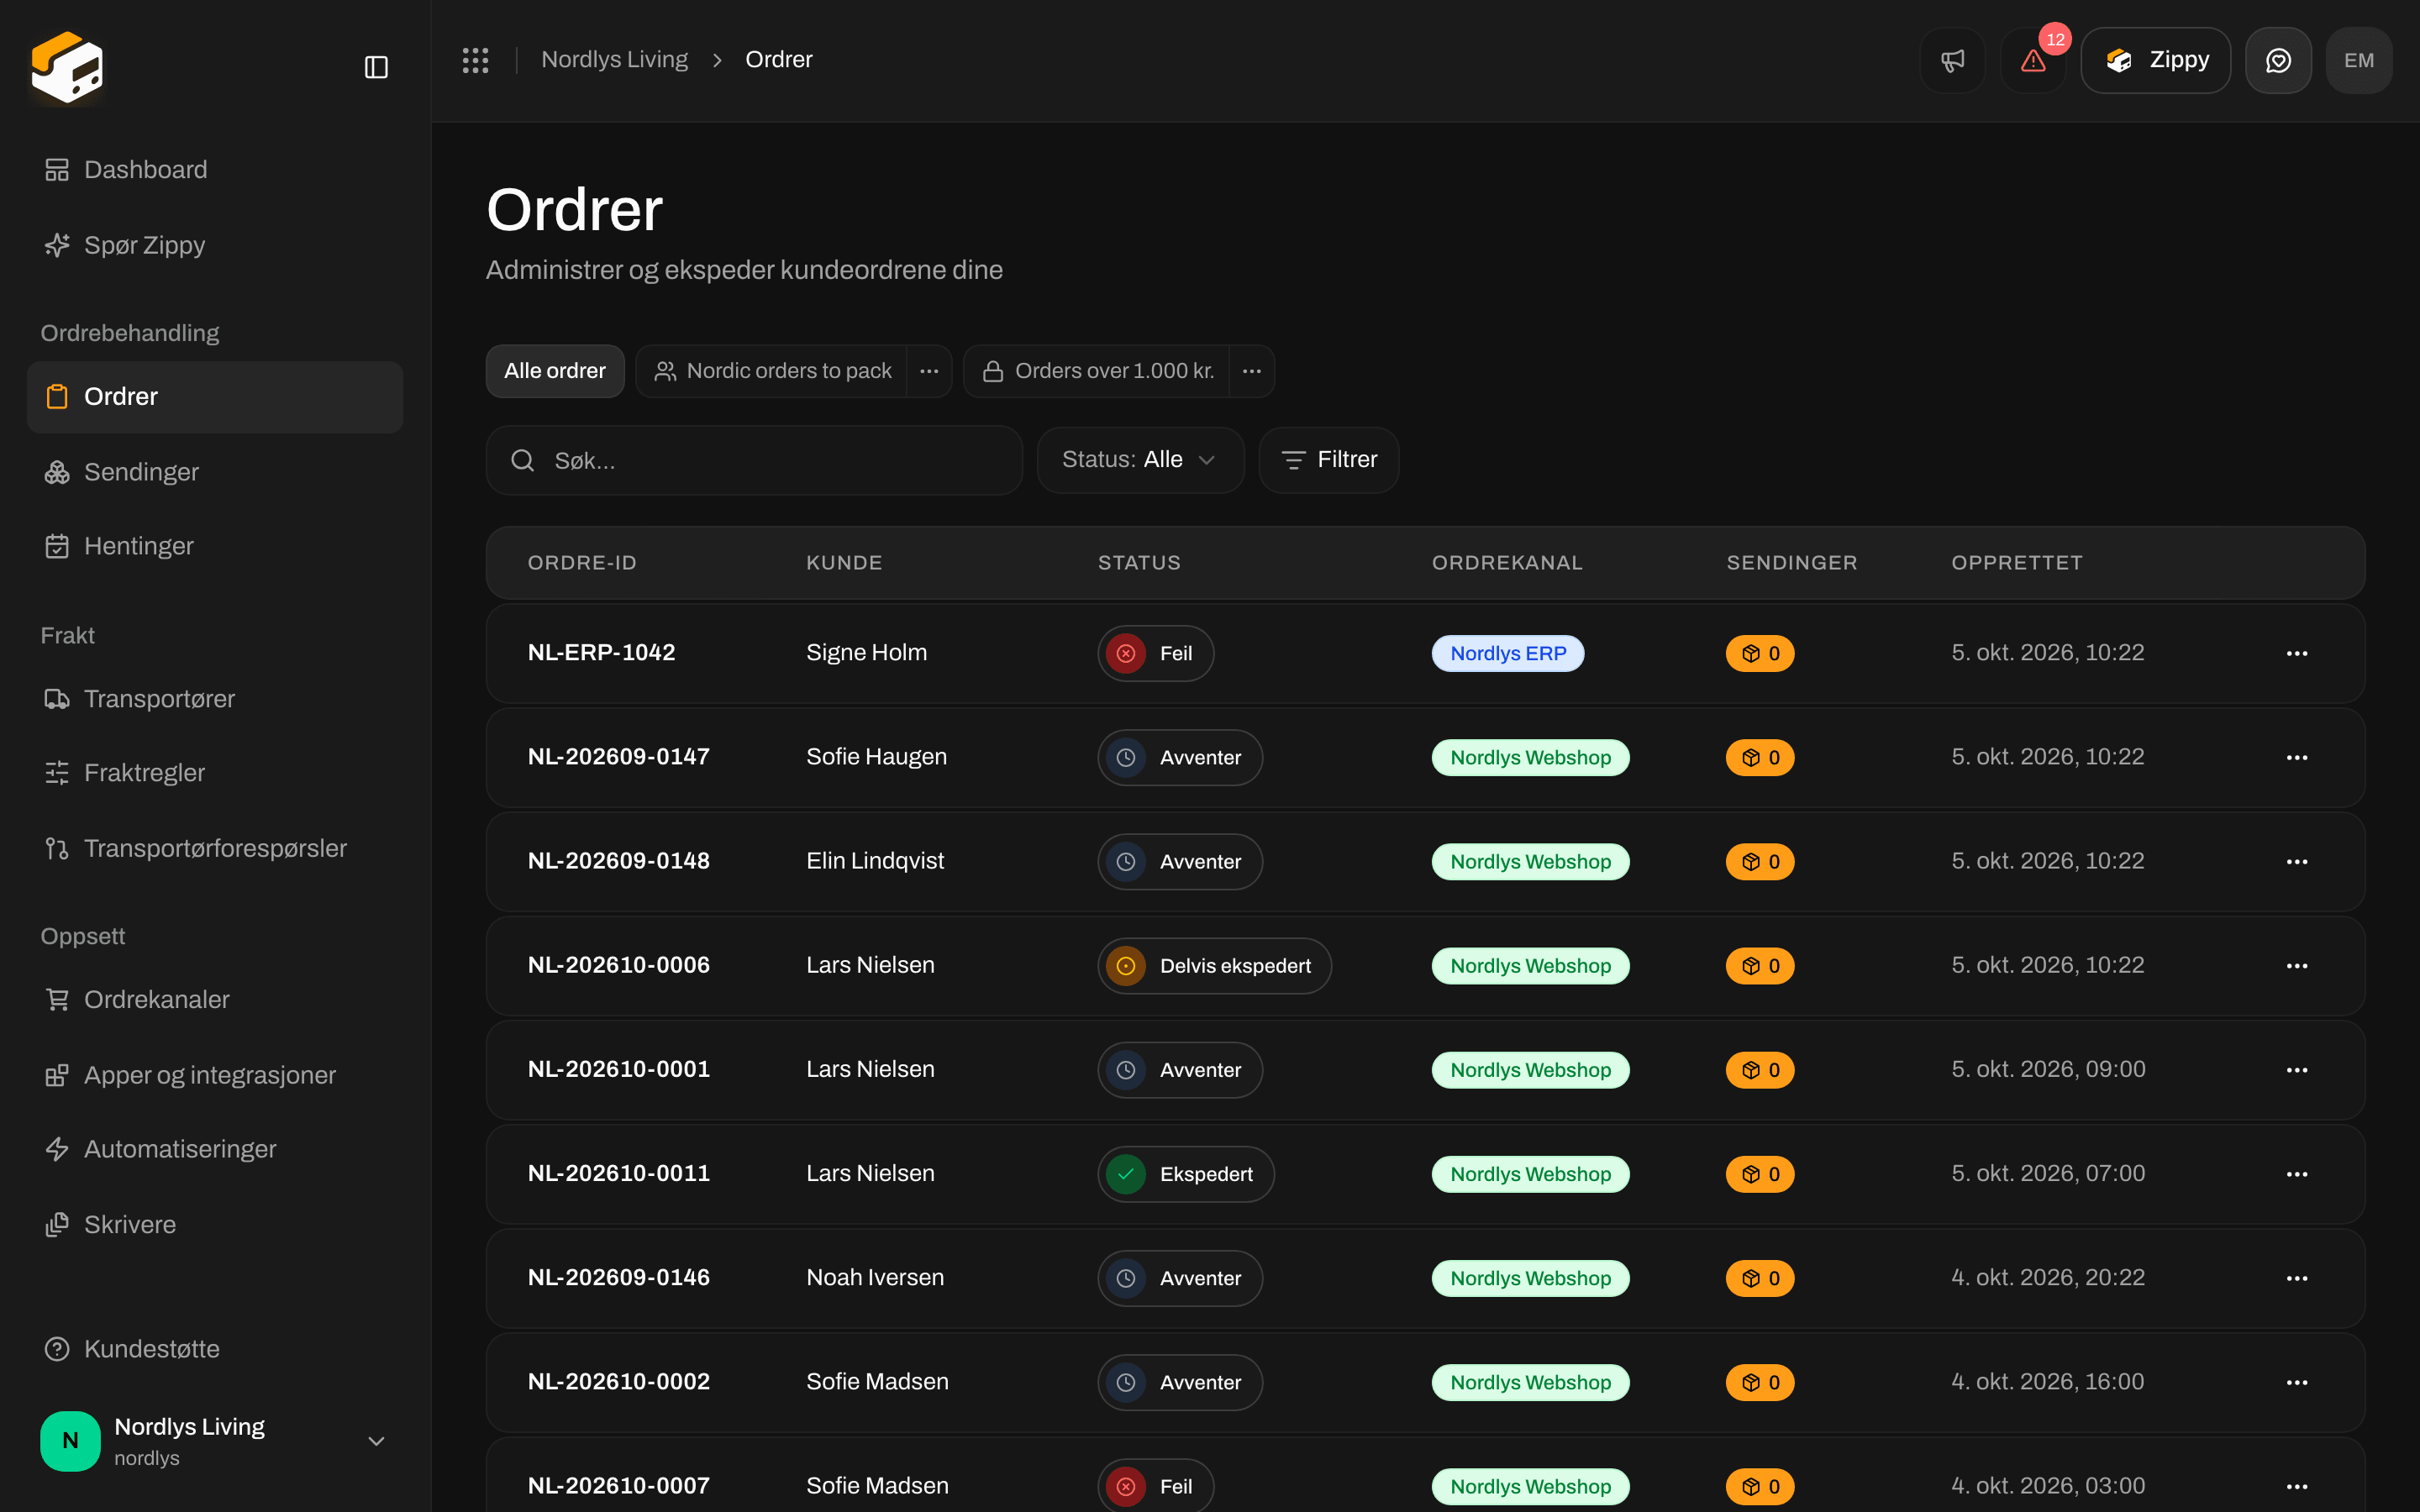
Task: Click date 4. okt. 2026, 20:22
Action: click(2047, 1278)
